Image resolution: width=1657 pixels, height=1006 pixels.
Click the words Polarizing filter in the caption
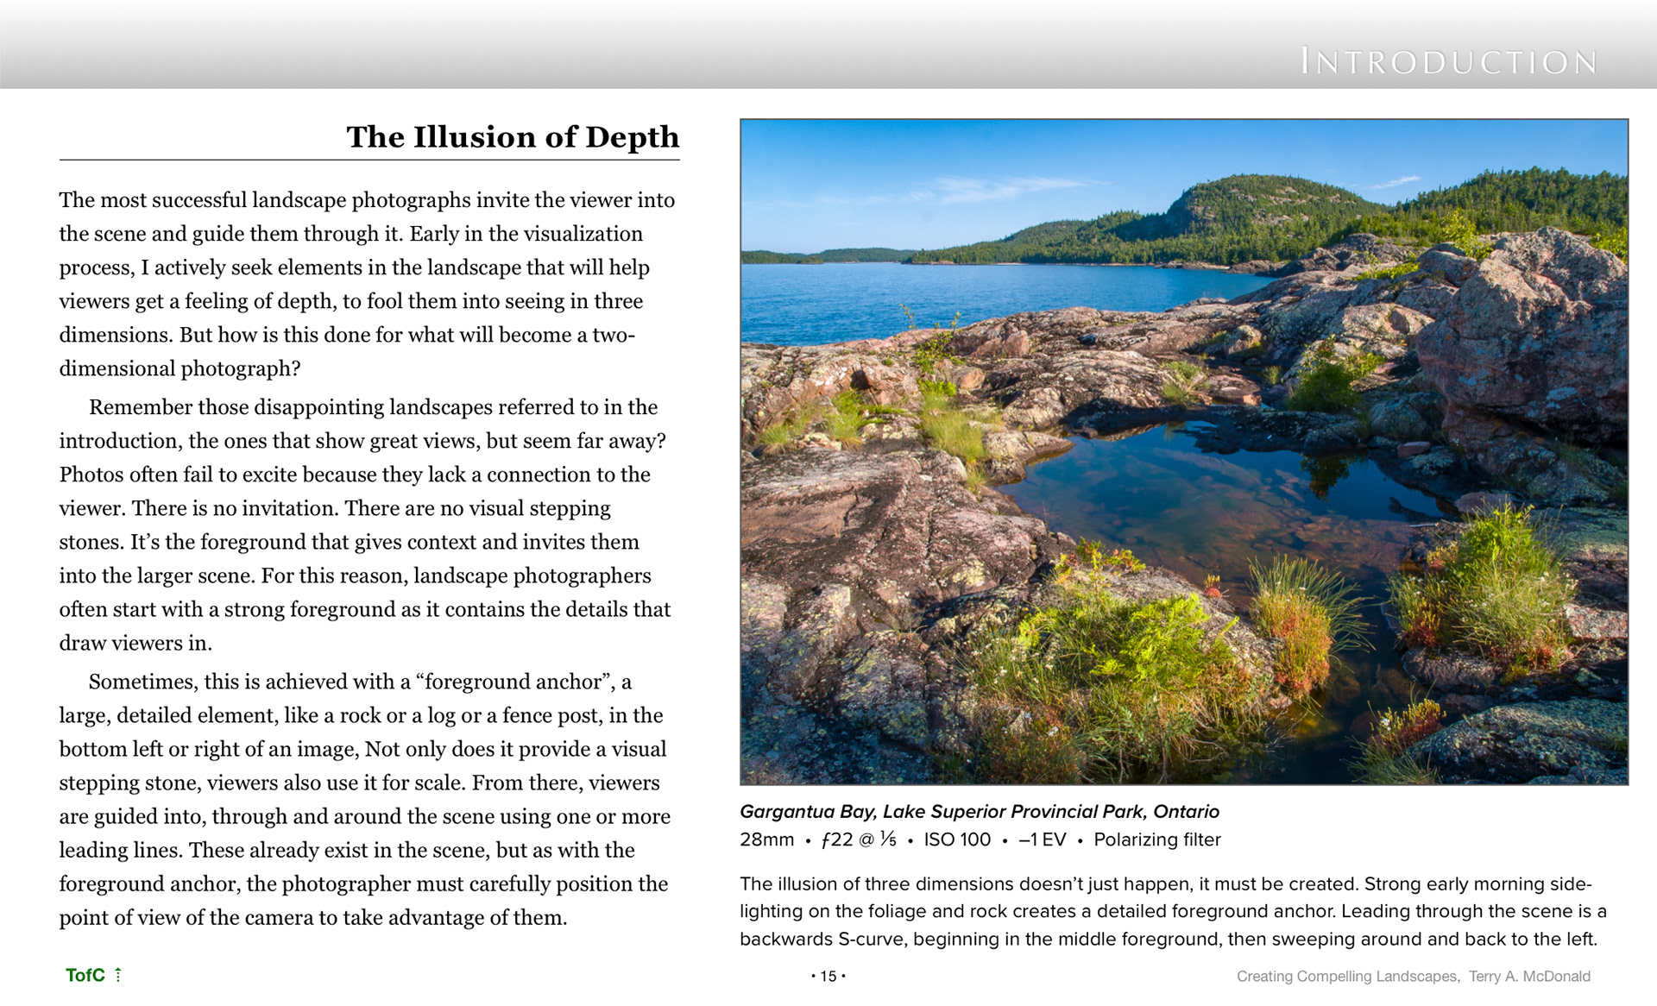[x=1157, y=839]
